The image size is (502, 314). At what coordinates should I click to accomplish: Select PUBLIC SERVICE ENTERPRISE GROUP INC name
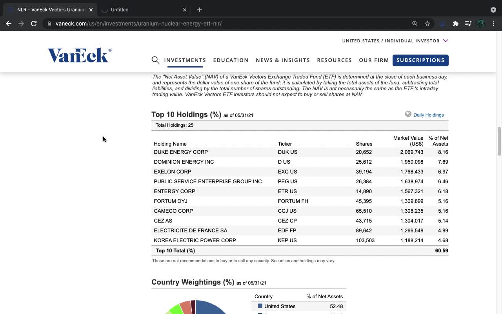tap(208, 181)
